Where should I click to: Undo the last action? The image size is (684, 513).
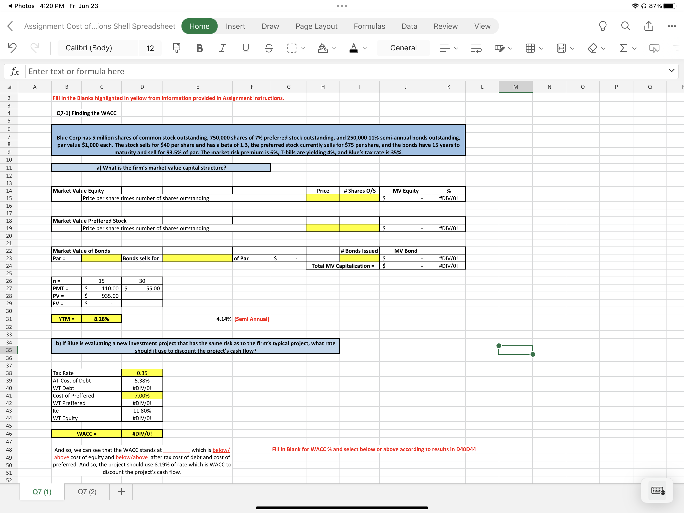tap(12, 48)
